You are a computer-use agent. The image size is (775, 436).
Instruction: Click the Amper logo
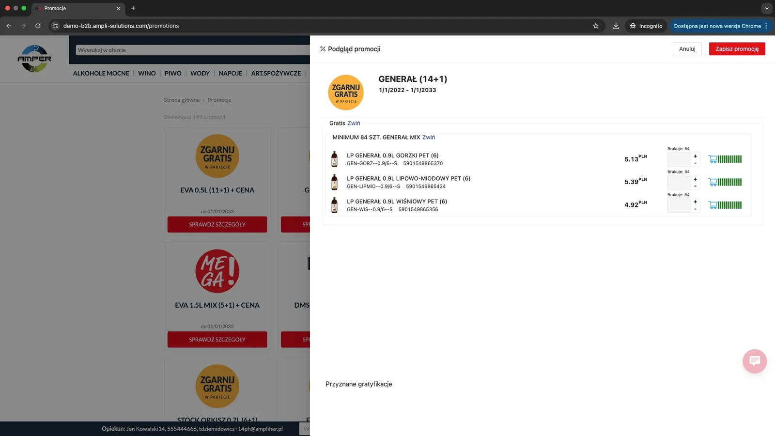(x=34, y=59)
